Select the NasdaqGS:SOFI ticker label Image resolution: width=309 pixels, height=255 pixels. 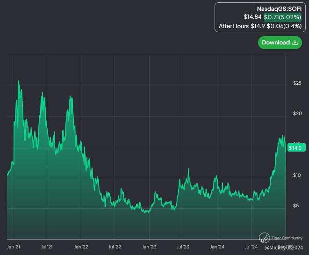click(279, 9)
